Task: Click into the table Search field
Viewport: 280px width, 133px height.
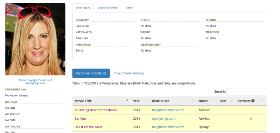Action: coord(246,91)
